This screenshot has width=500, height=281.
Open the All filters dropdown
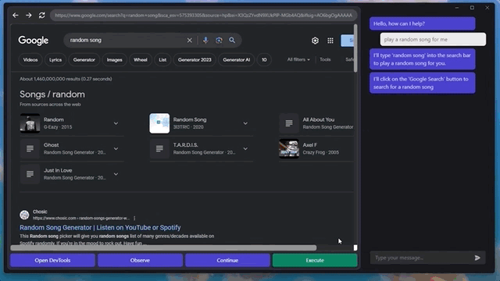click(298, 59)
